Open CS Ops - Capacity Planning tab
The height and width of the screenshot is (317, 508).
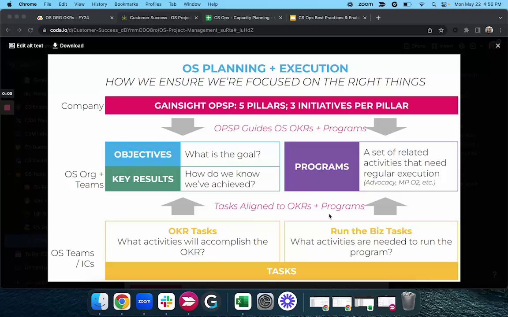(245, 18)
